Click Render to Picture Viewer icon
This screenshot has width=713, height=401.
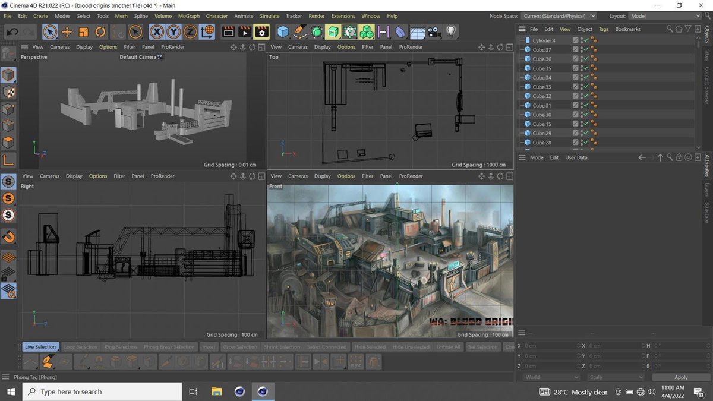coord(245,31)
